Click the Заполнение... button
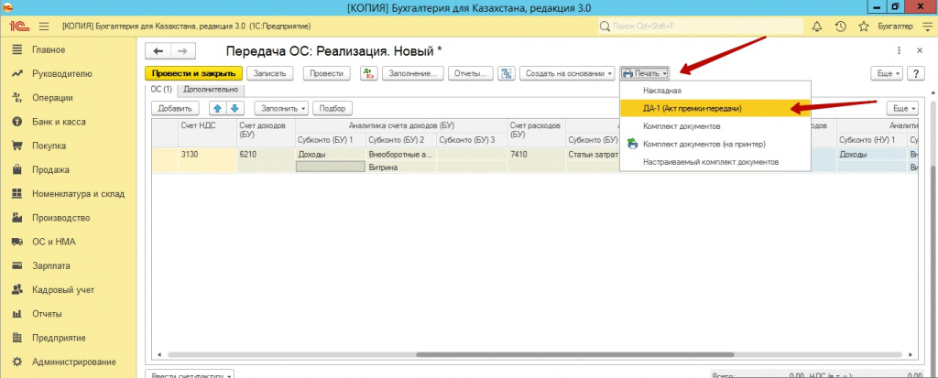 tap(413, 73)
